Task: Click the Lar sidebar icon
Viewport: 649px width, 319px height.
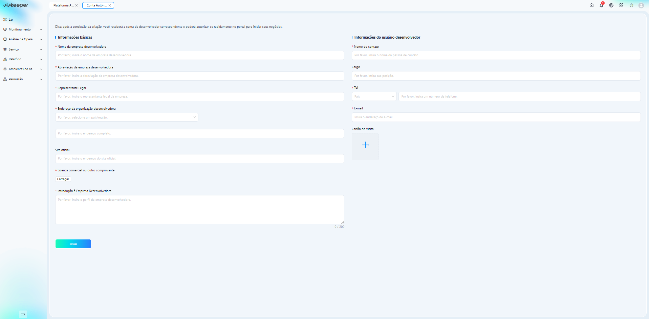Action: (5, 20)
